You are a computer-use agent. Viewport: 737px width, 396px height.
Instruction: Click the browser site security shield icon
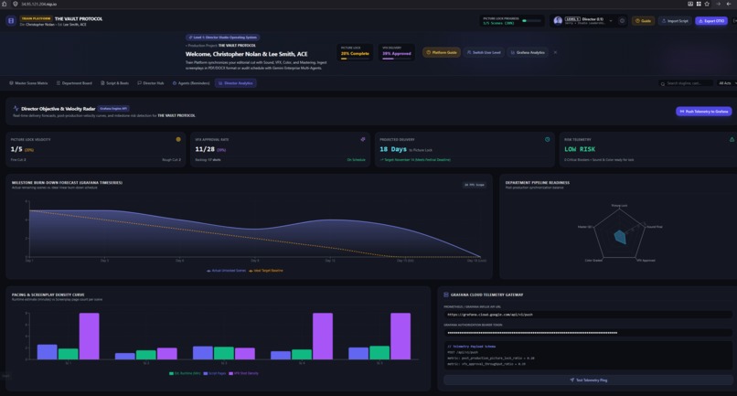point(15,4)
